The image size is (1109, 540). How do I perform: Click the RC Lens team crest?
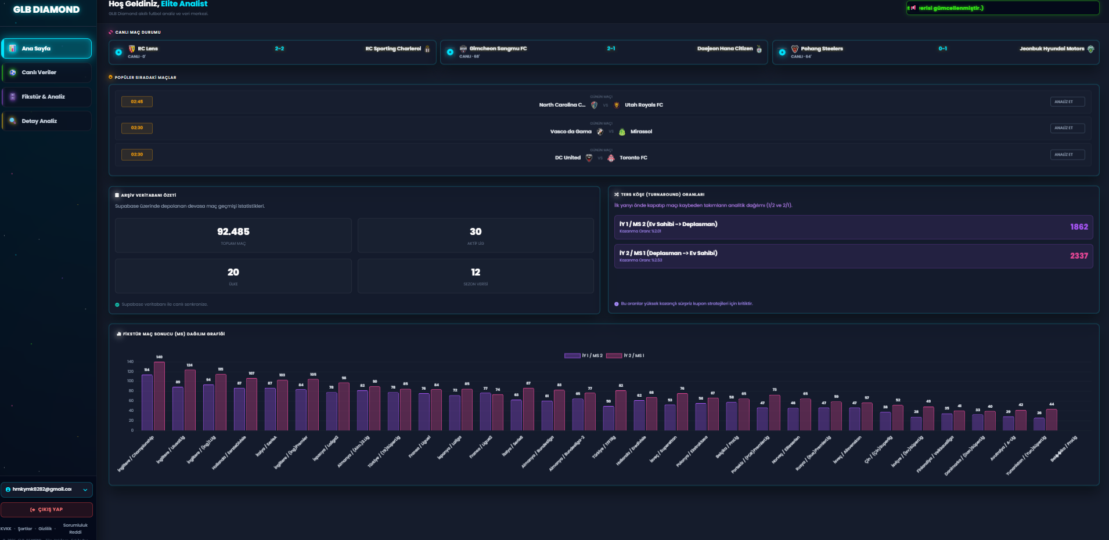coord(132,49)
